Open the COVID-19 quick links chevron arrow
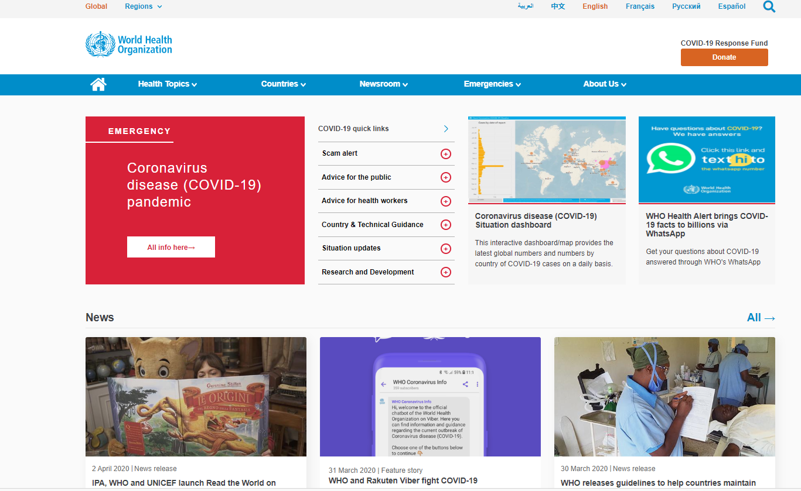Screen dimensions: 801x491 click(446, 129)
